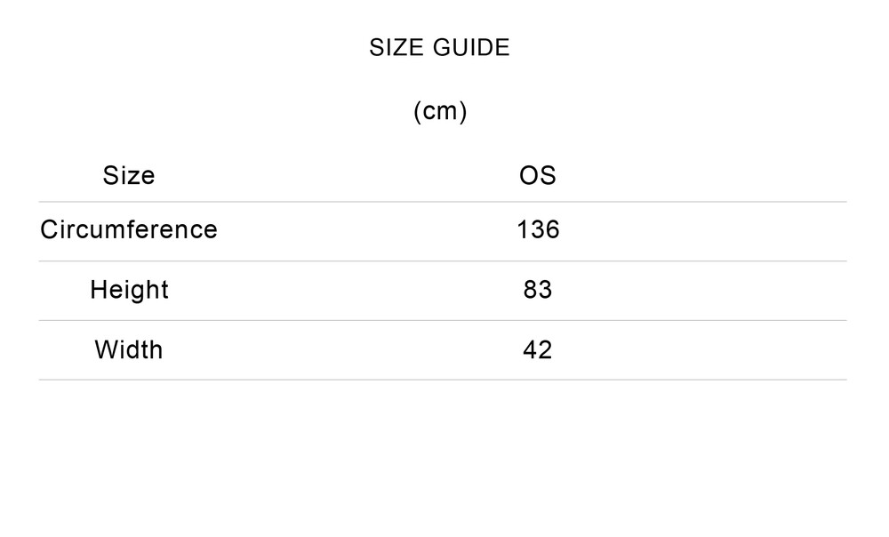Click the letter O in OS

point(528,175)
